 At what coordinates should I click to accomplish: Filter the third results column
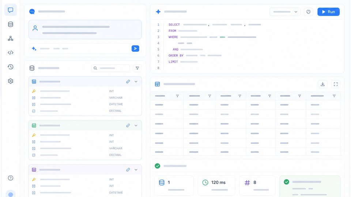pos(240,96)
